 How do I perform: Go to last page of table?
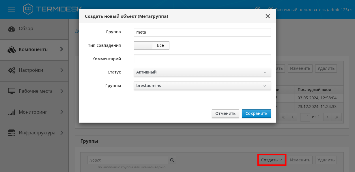pyautogui.click(x=337, y=117)
